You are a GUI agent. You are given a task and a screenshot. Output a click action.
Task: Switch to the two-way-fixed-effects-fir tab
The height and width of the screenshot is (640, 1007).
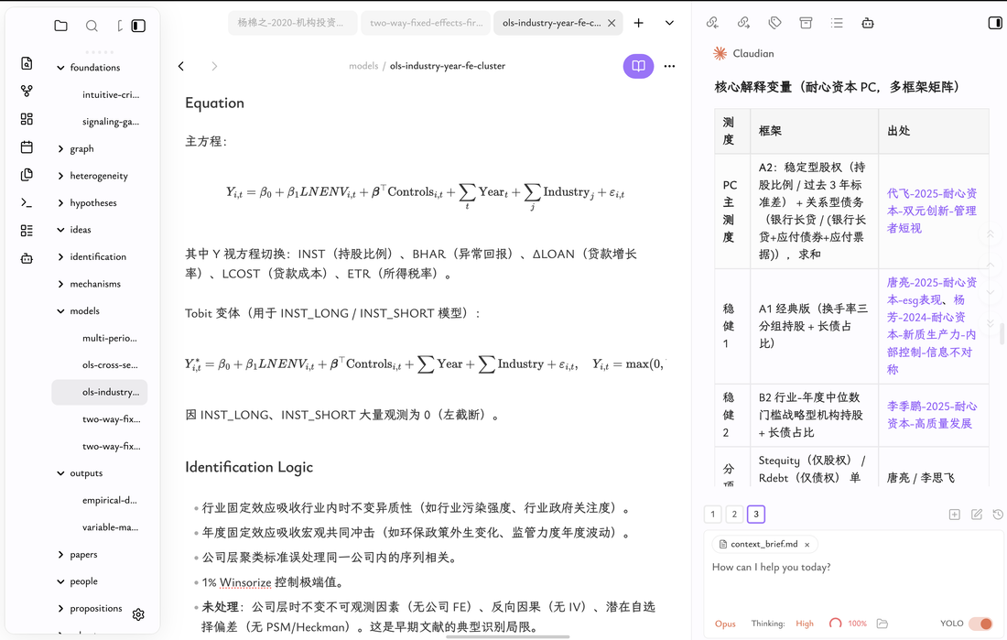pyautogui.click(x=426, y=23)
